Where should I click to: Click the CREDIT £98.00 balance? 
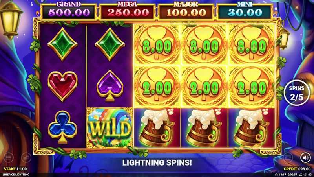pyautogui.click(x=297, y=169)
